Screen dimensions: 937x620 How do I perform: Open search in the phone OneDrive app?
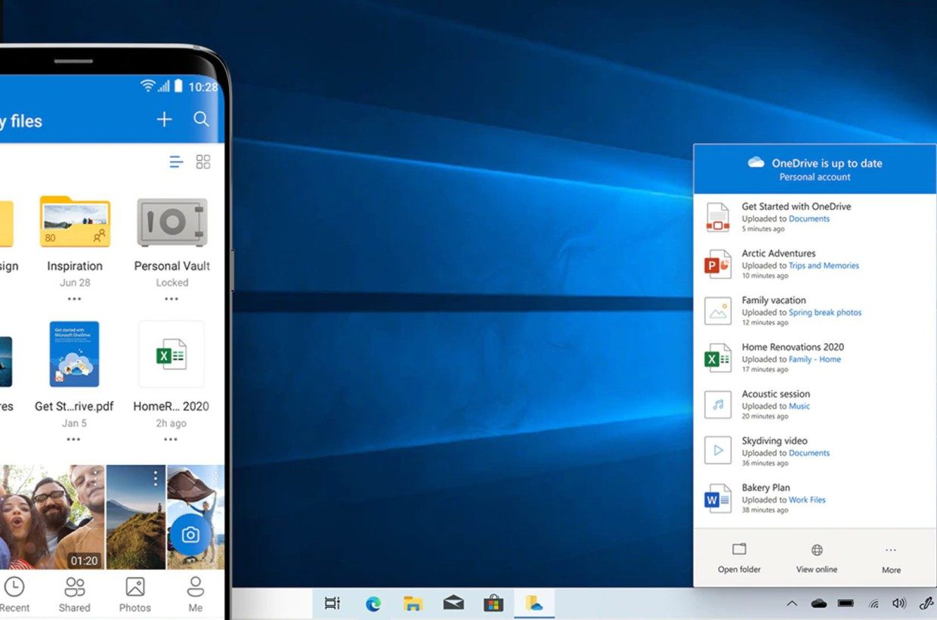coord(201,119)
